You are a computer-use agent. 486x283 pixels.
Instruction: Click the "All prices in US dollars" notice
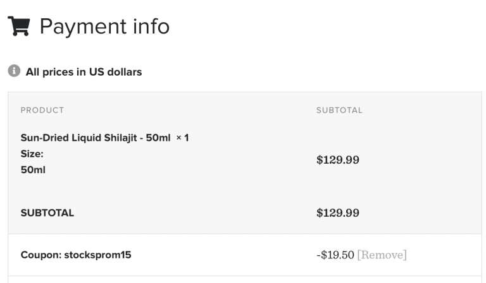click(84, 72)
